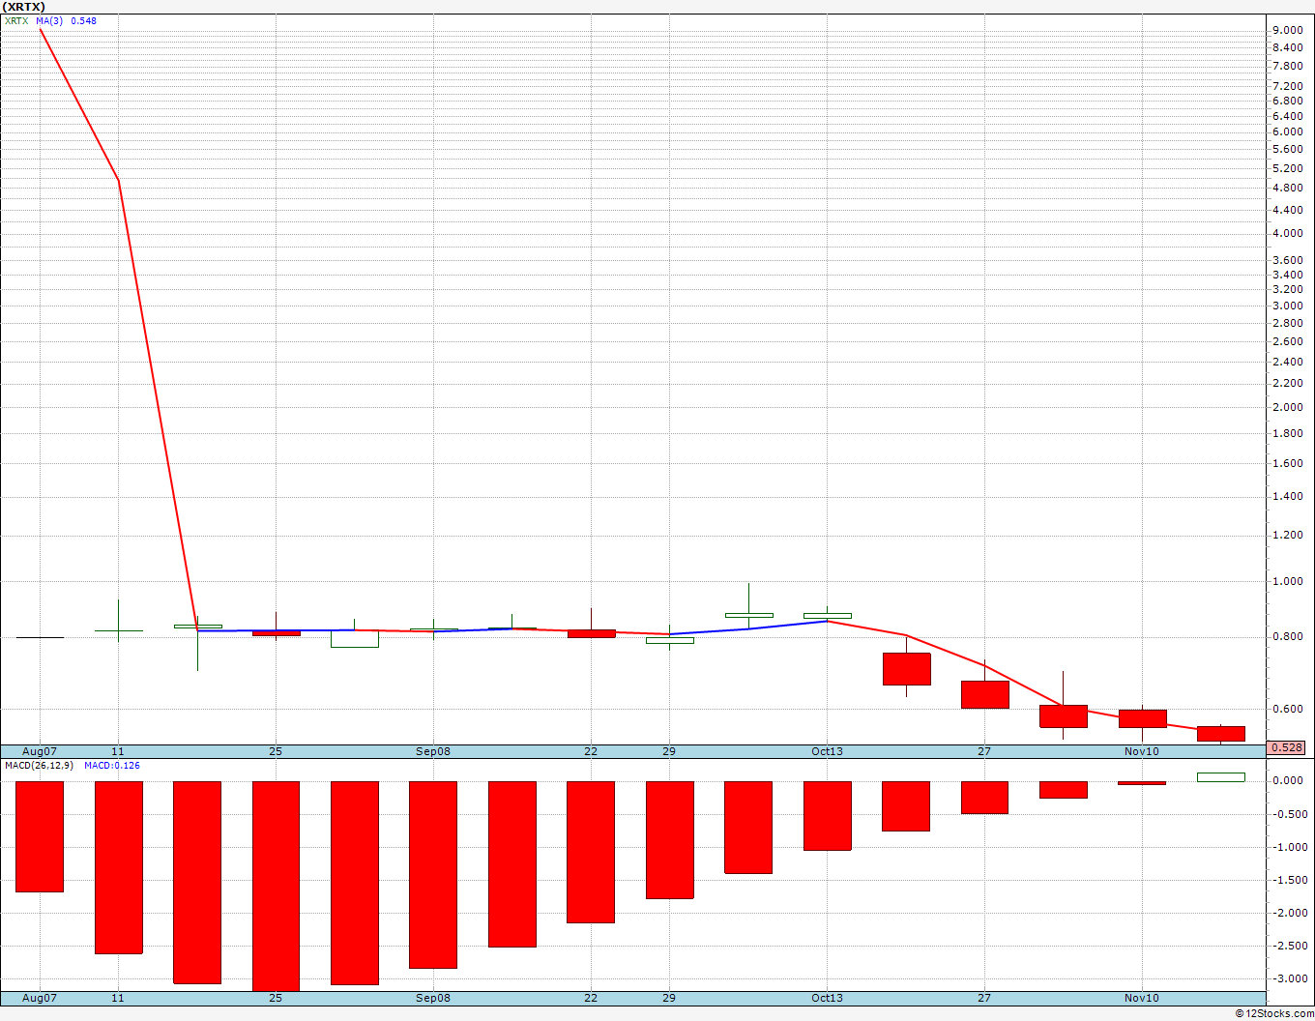
Task: Click the 0.528 current price tag
Action: 1287,747
